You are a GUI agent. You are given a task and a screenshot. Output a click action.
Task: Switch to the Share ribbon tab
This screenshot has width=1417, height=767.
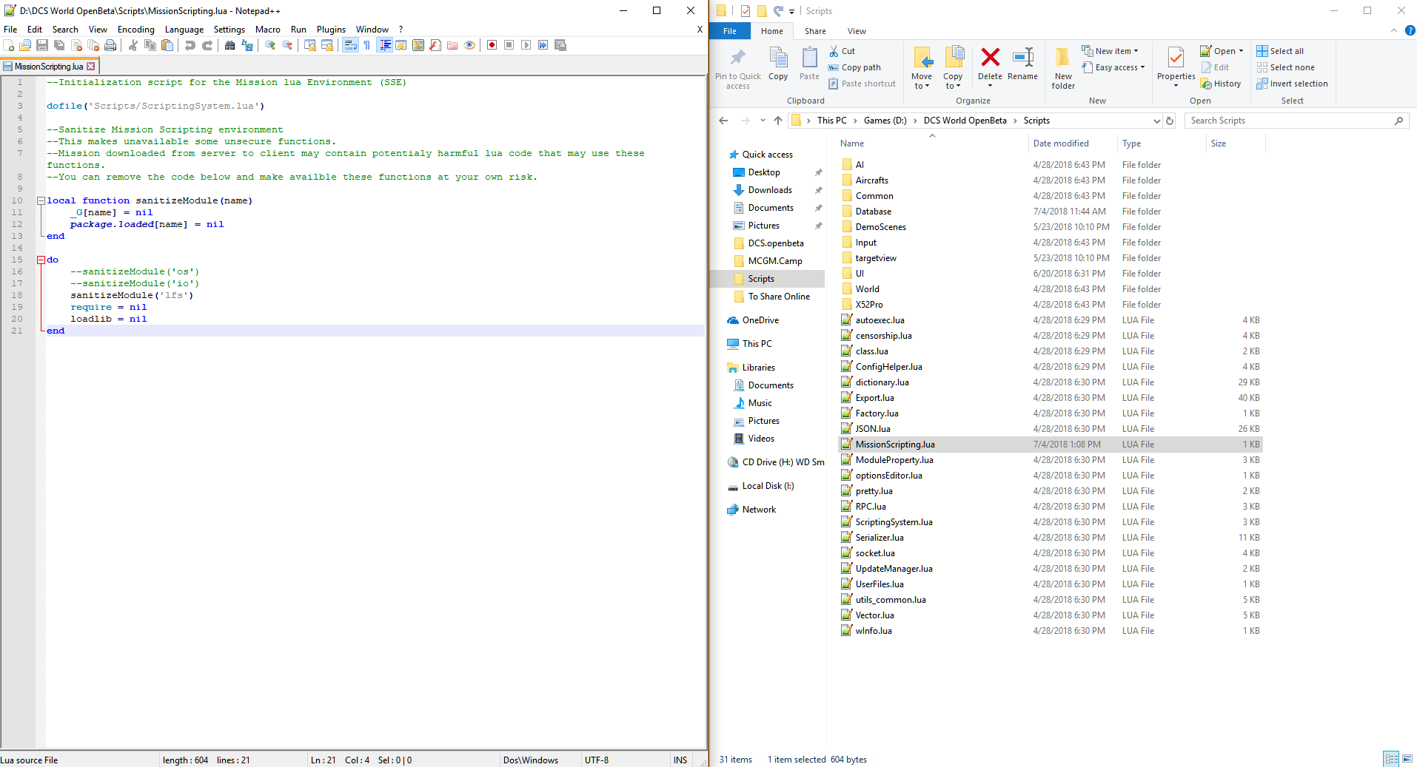(815, 31)
